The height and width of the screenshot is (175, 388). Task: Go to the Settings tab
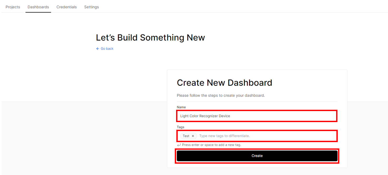(x=92, y=7)
